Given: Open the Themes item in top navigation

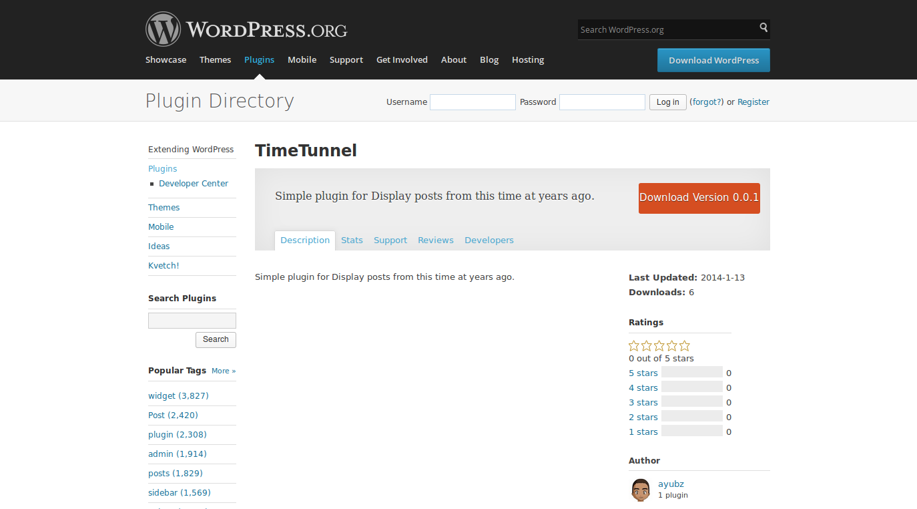Looking at the screenshot, I should pos(215,59).
